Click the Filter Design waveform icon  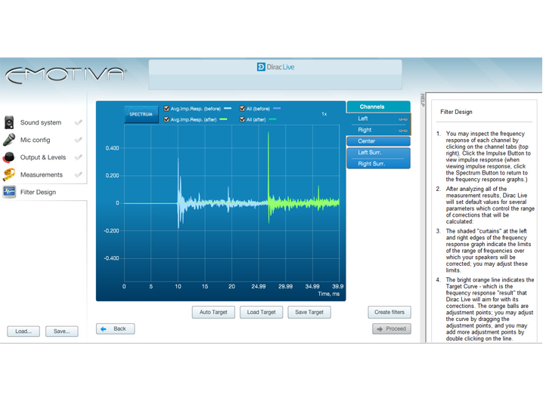(9, 192)
